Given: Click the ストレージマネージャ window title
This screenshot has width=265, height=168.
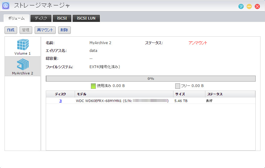Looking at the screenshot, I should [42, 6].
